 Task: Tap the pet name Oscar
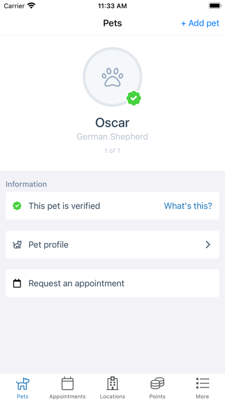tap(113, 123)
